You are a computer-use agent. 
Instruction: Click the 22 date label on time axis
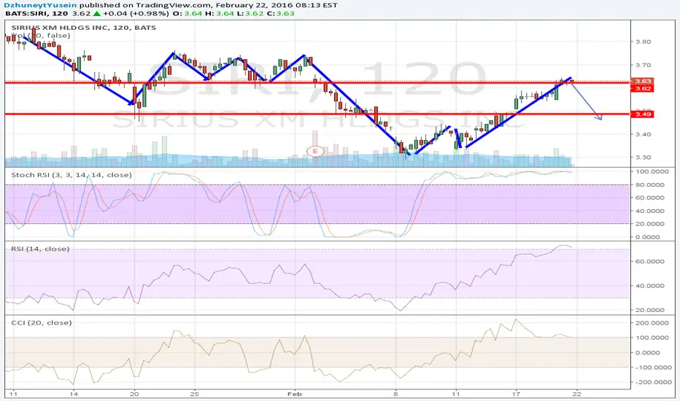pyautogui.click(x=576, y=394)
